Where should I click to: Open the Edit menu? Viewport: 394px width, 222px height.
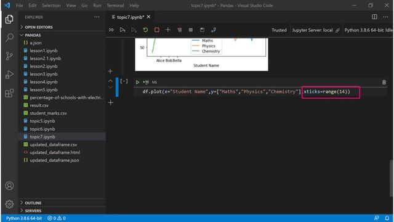(32, 6)
